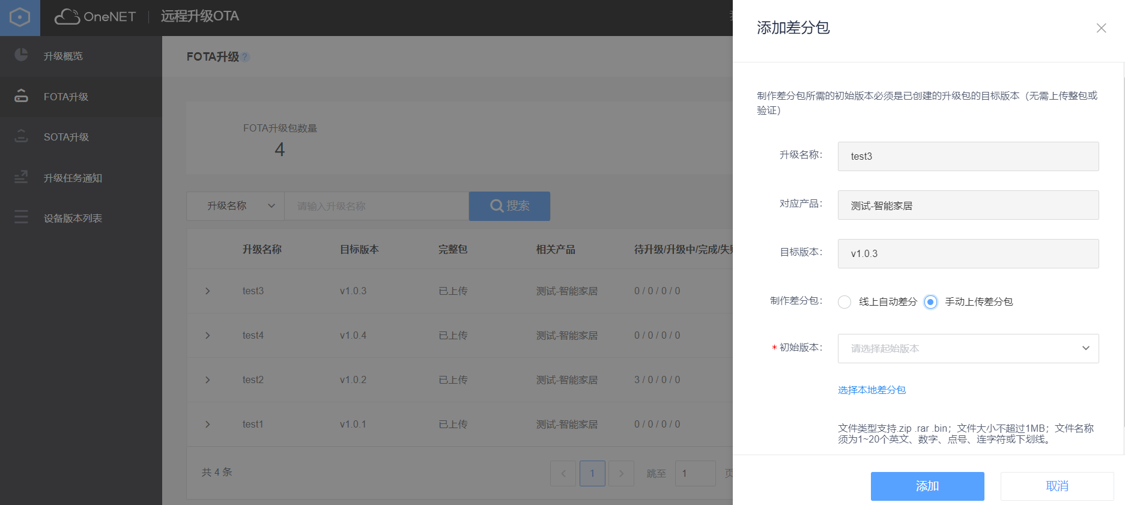Open 升级任务通知 in the sidebar

click(81, 178)
